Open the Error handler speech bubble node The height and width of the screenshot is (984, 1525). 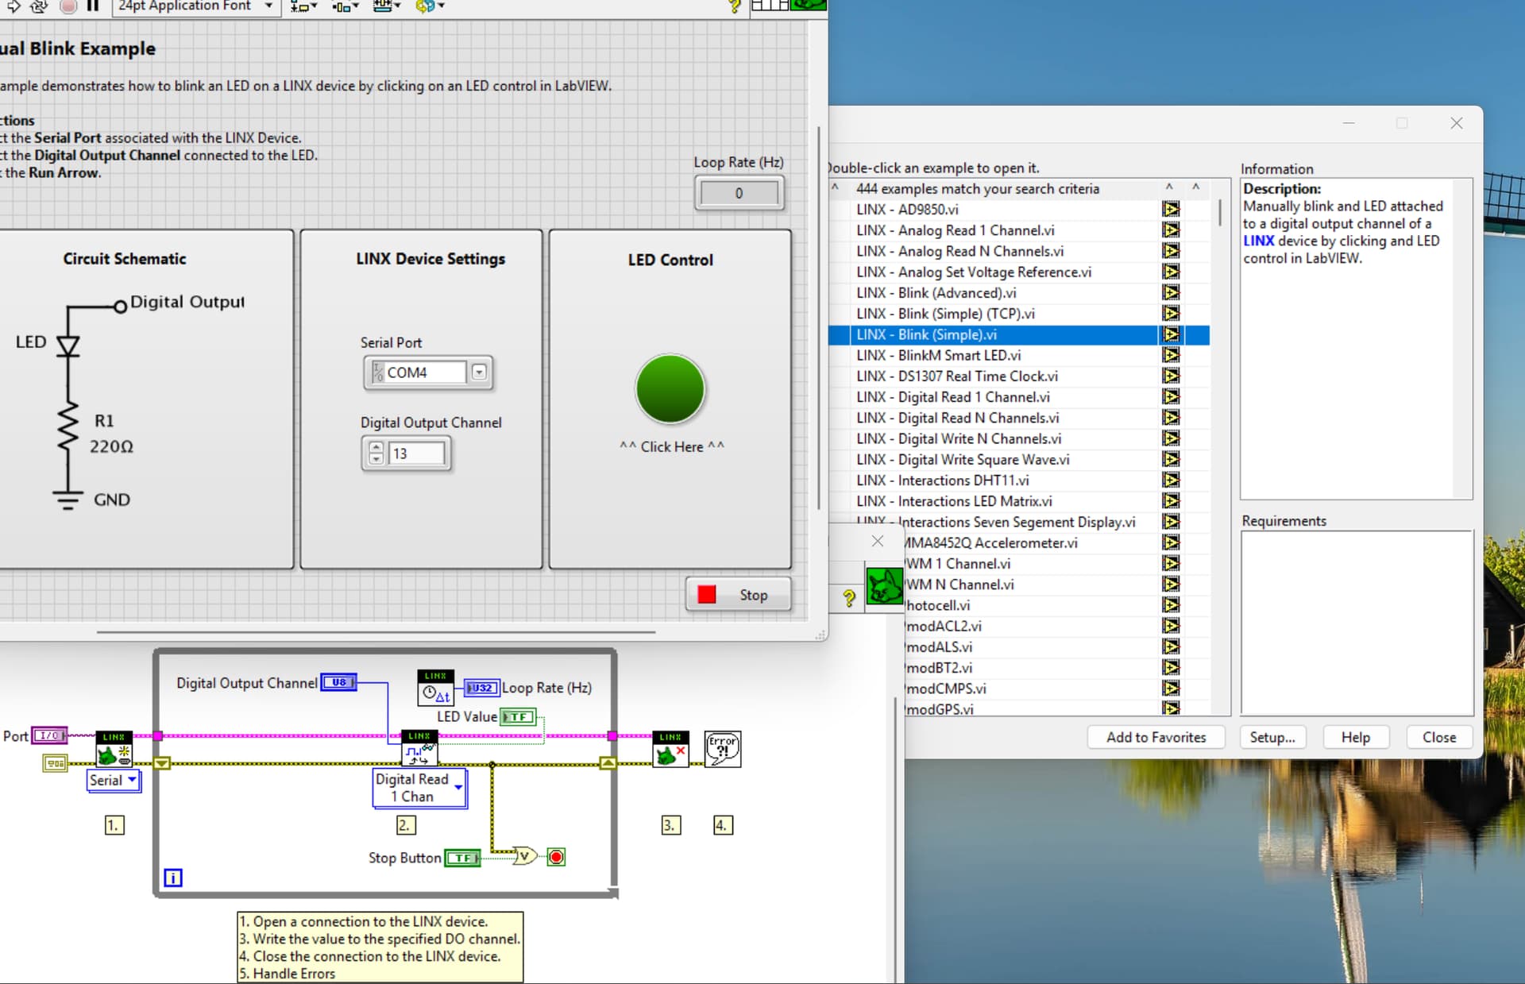722,747
